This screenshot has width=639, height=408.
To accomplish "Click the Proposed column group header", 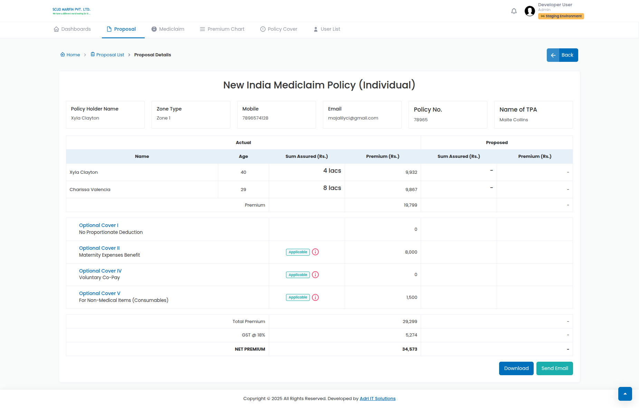I will point(497,142).
